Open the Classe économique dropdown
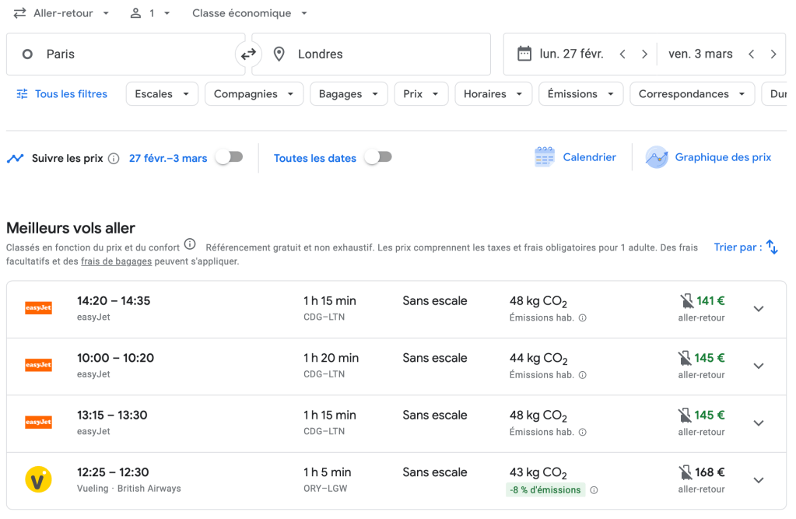This screenshot has width=796, height=519. pyautogui.click(x=250, y=13)
